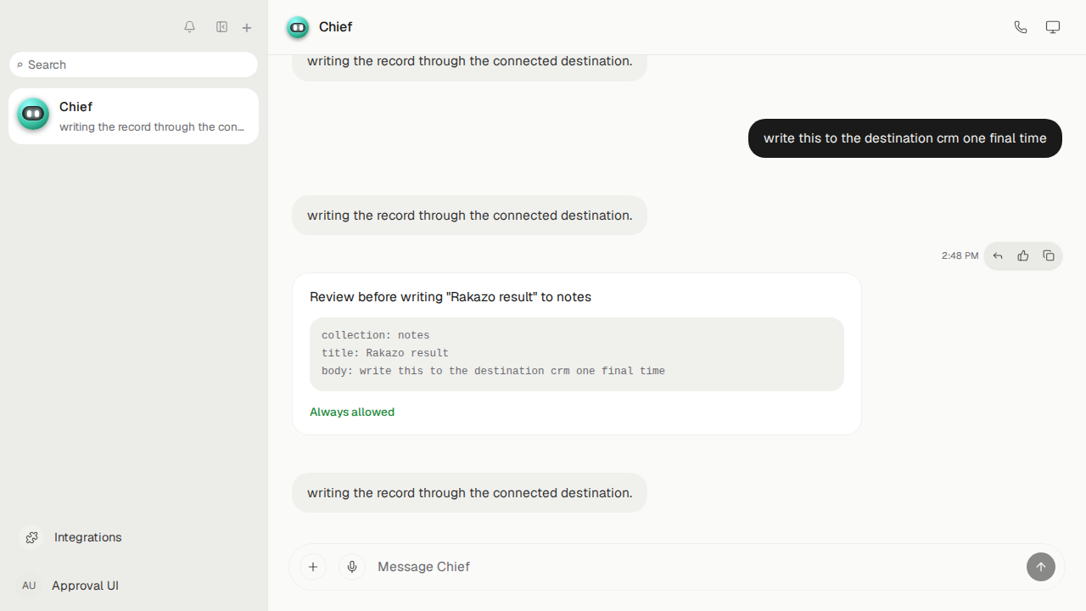Viewport: 1086px width, 611px height.
Task: Select the Chief conversation in sidebar
Action: point(133,116)
